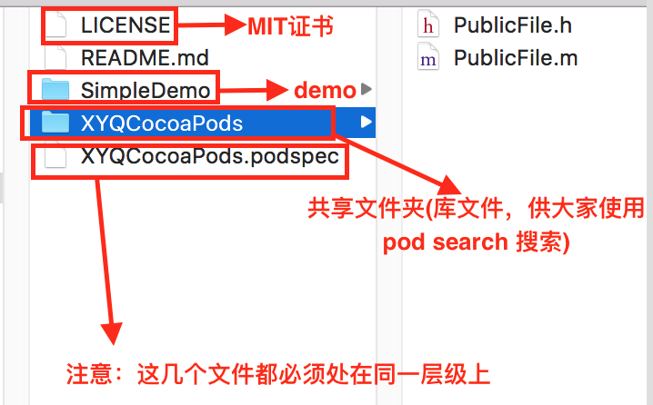Expand the SimpleDemo folder arrow

(367, 89)
